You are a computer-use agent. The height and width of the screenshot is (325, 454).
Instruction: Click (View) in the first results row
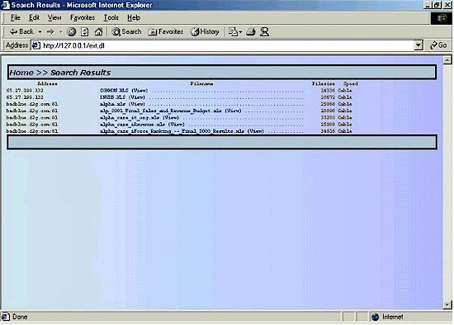click(x=140, y=90)
